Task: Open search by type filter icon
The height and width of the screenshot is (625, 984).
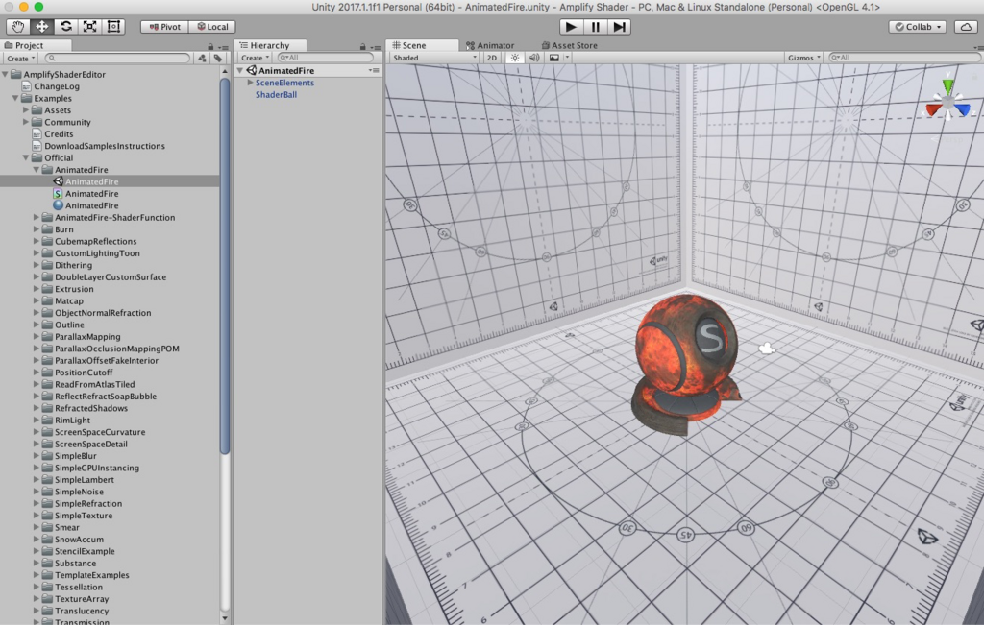Action: click(x=202, y=58)
